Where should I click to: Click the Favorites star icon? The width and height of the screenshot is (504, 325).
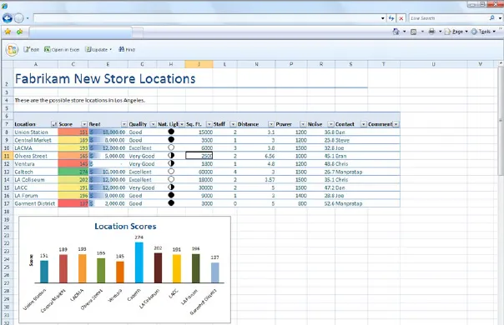coord(8,32)
